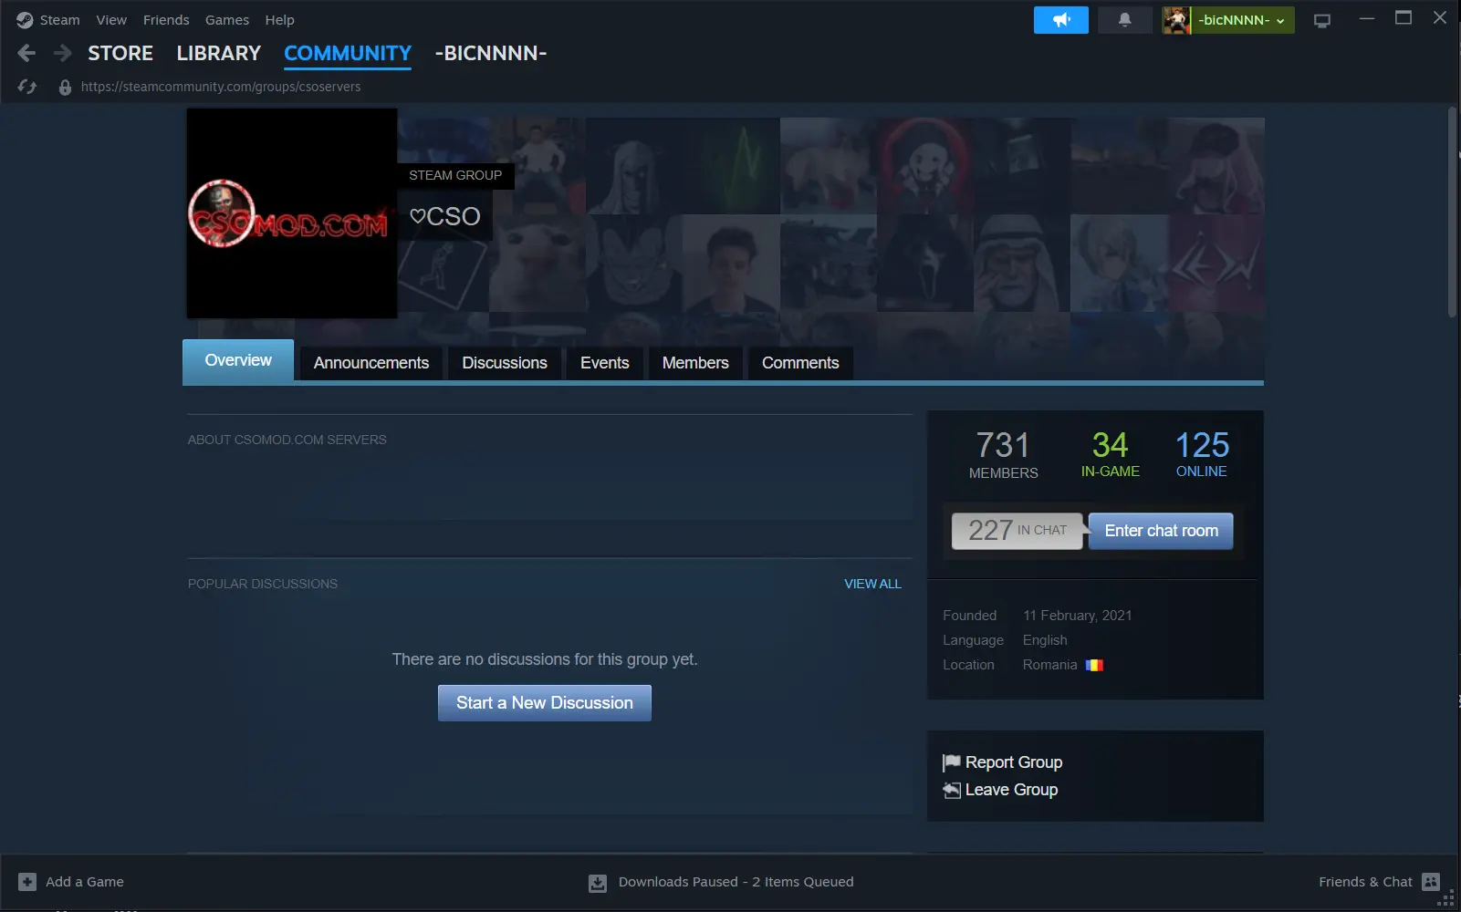Viewport: 1461px width, 912px height.
Task: Click the CSOMOD.COM group avatar
Action: [x=292, y=213]
